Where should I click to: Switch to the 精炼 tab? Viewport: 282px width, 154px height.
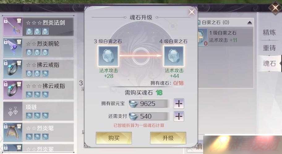269,32
